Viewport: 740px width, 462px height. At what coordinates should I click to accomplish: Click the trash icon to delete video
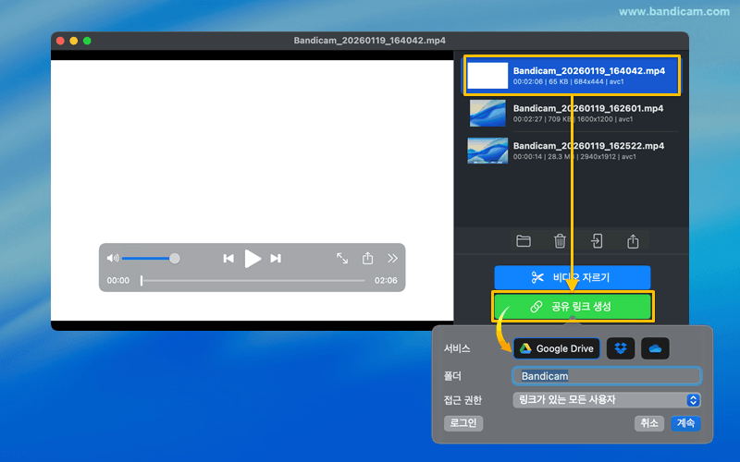[560, 241]
